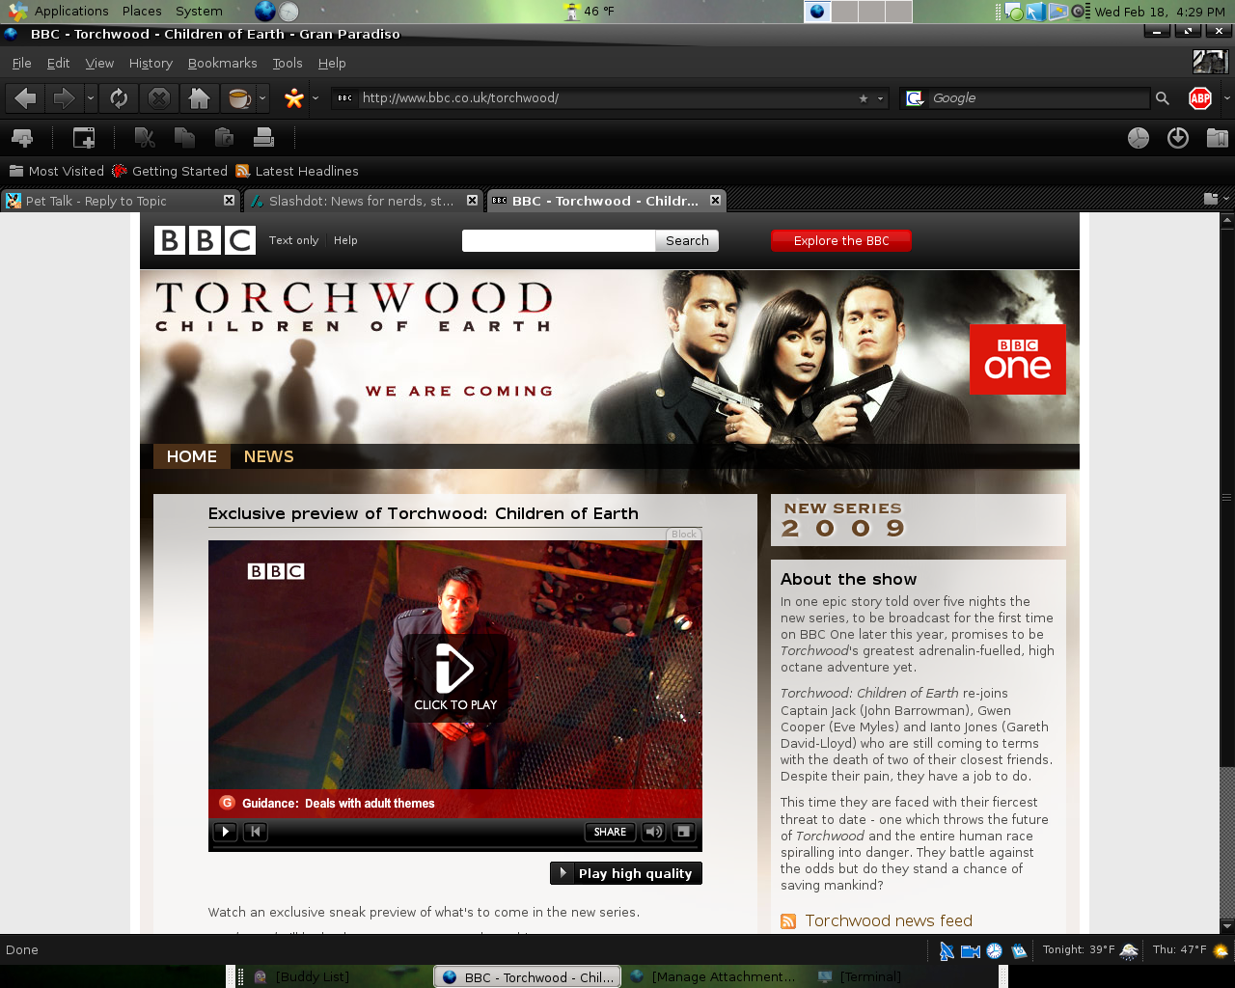Click the player's play button at bottom left
This screenshot has height=988, width=1235.
point(225,832)
